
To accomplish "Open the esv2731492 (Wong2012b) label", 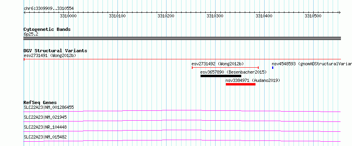I will tap(218, 64).
